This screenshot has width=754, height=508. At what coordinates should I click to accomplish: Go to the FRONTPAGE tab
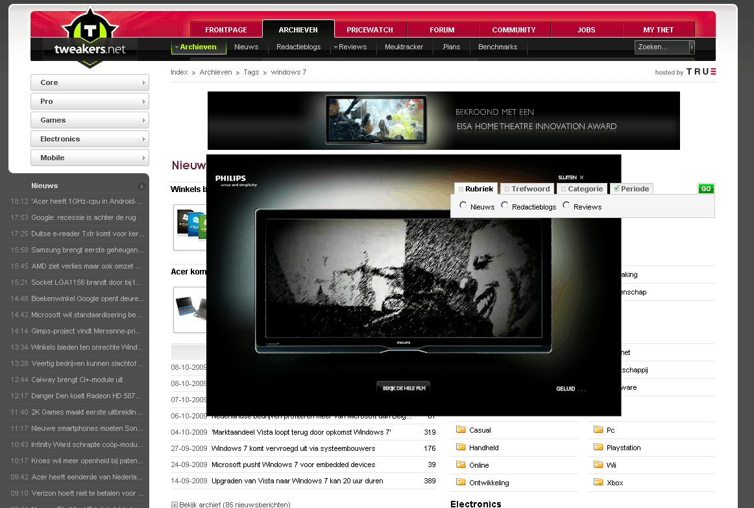coord(226,30)
